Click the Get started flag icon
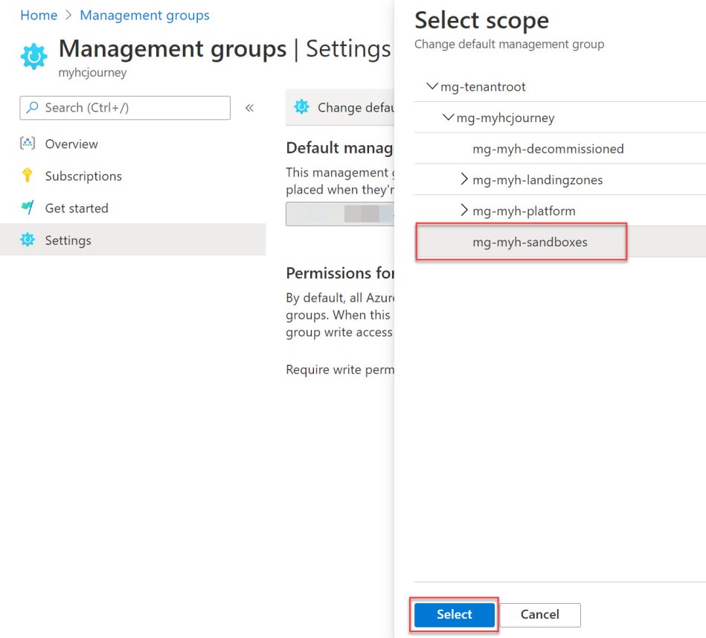The height and width of the screenshot is (638, 706). 28,208
